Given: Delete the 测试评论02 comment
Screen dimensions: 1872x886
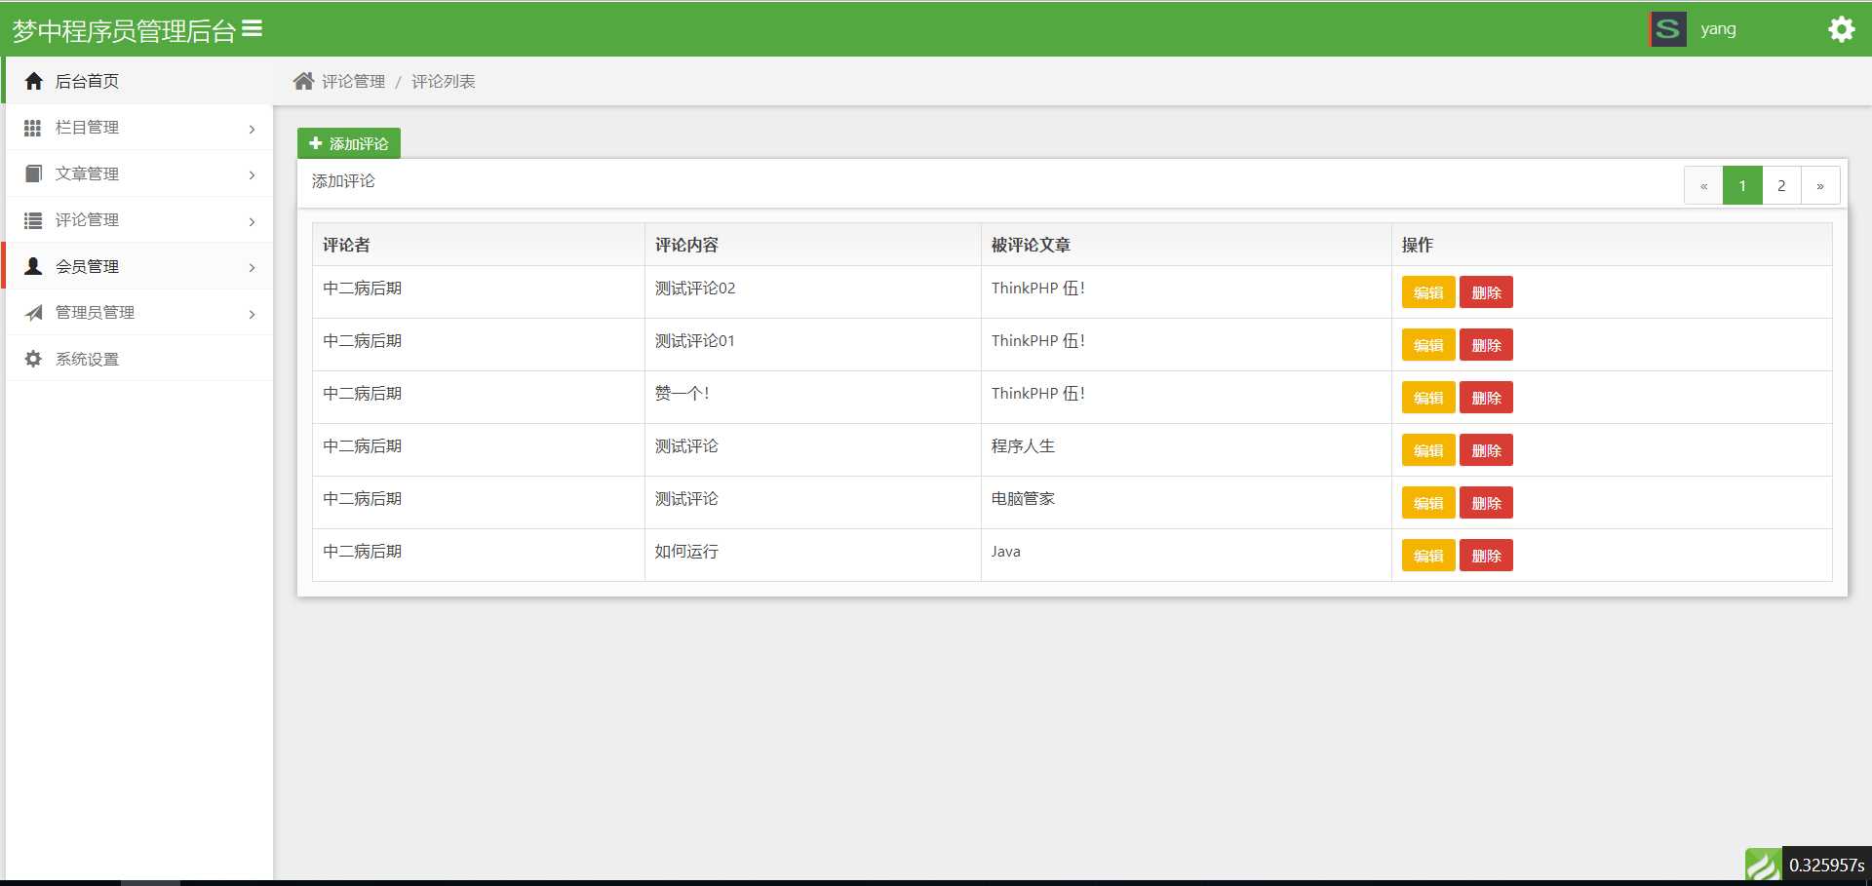Looking at the screenshot, I should [1486, 292].
